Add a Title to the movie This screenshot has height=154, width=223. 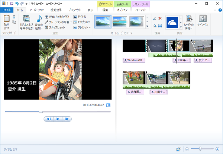(x=80, y=17)
